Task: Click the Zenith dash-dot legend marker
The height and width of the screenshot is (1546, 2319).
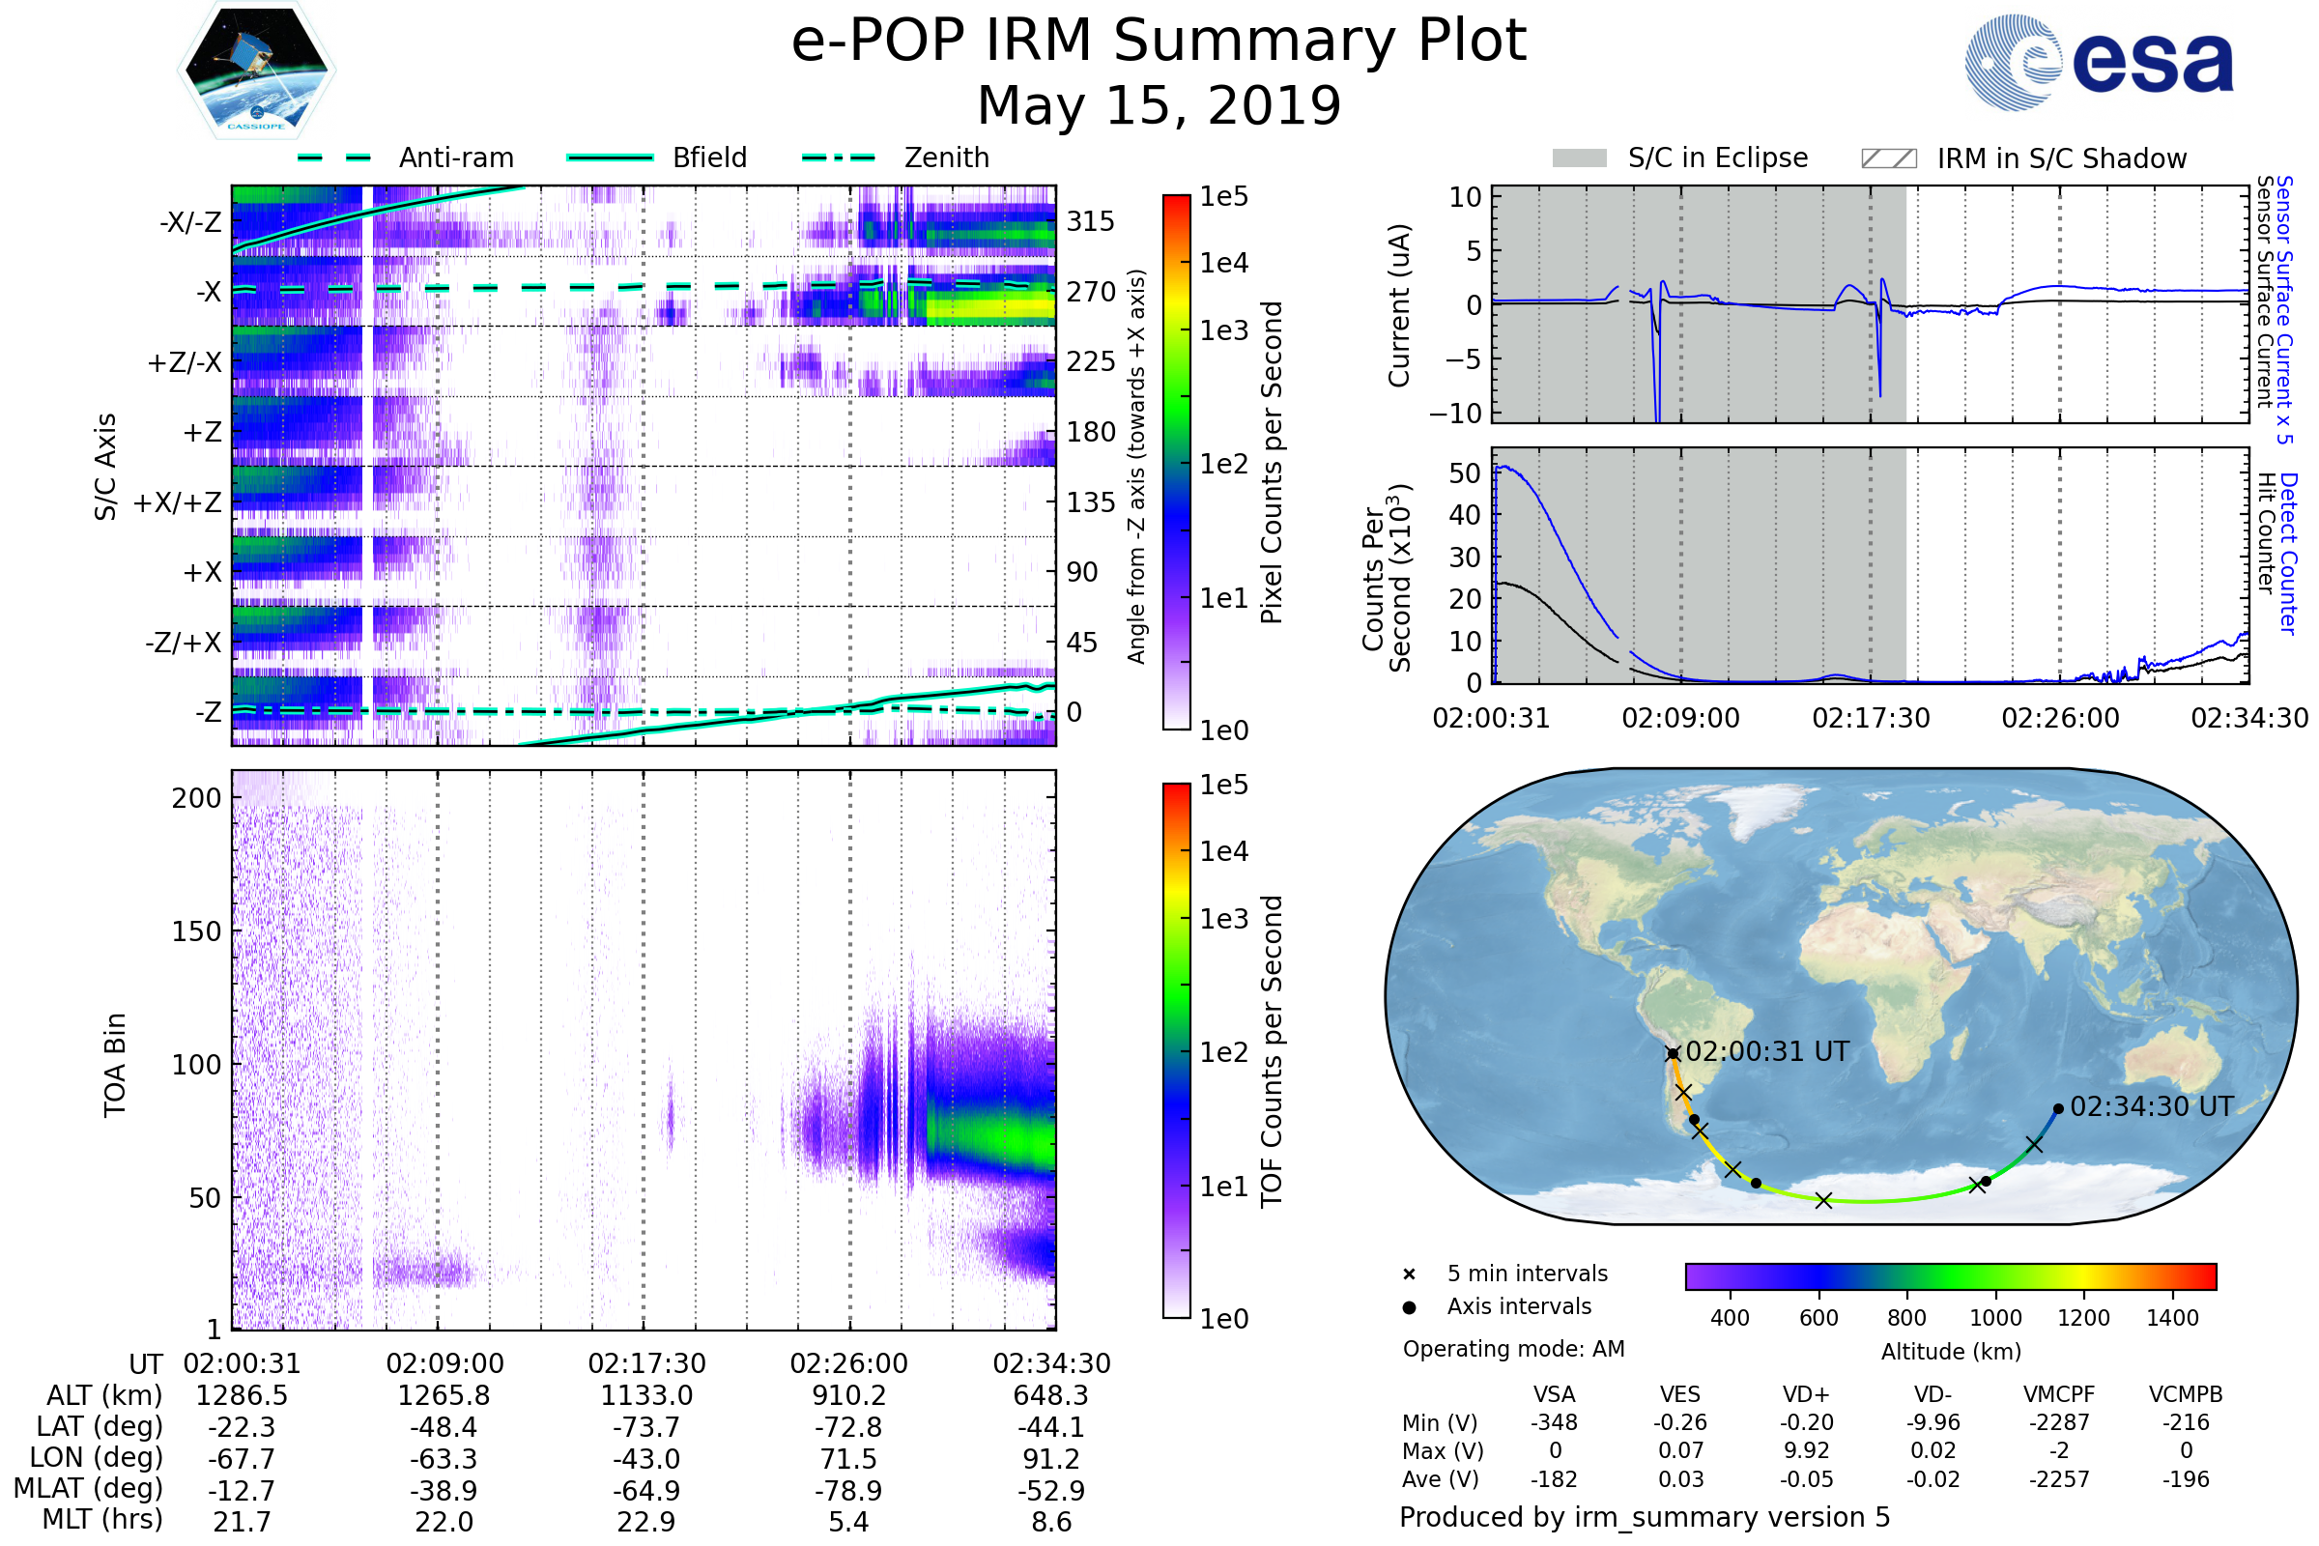Action: (839, 157)
